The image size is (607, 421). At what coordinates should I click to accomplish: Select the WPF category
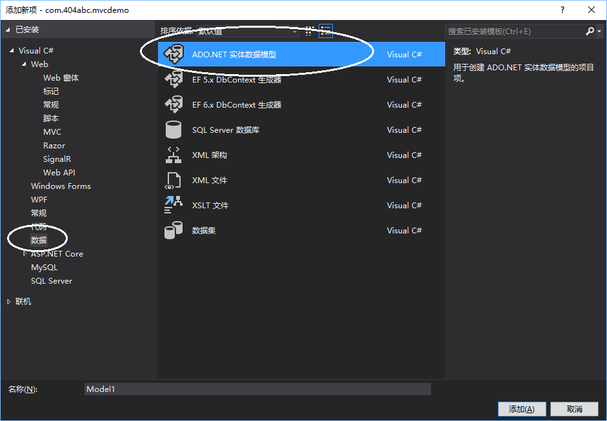pyautogui.click(x=39, y=200)
